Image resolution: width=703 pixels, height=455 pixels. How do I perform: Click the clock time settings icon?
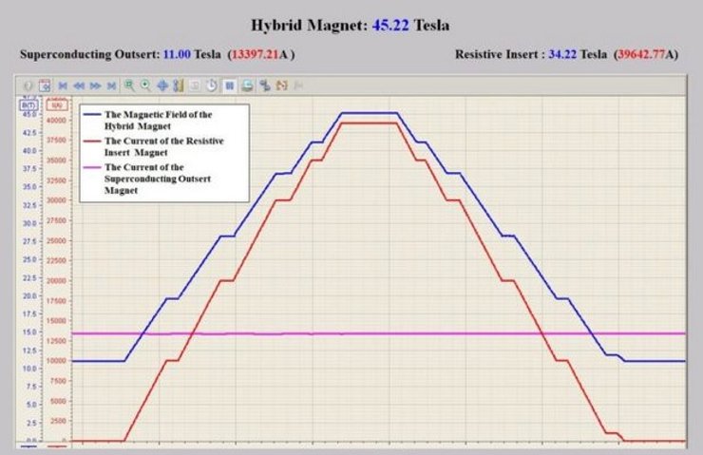pos(213,85)
